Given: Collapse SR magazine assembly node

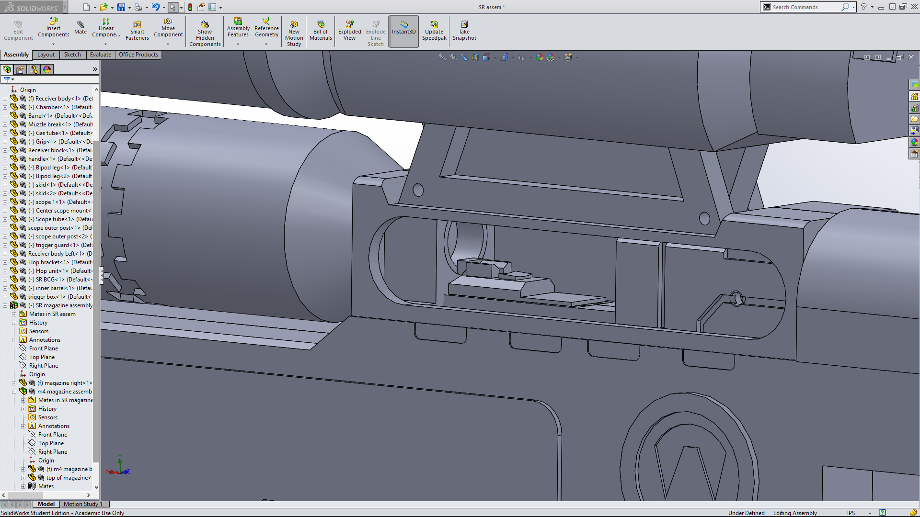Looking at the screenshot, I should [x=5, y=305].
